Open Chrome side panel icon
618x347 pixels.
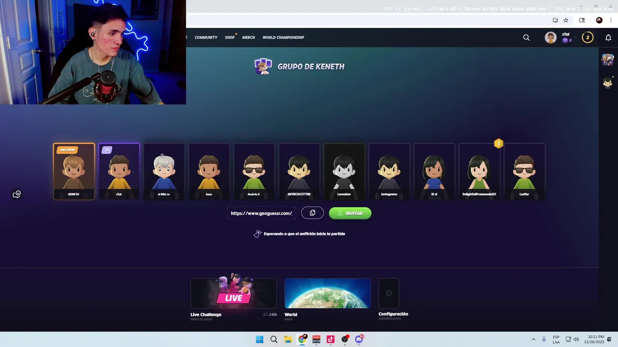coord(582,20)
